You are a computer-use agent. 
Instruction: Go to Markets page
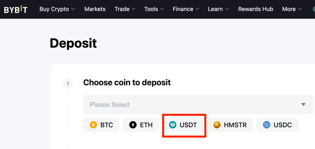95,9
